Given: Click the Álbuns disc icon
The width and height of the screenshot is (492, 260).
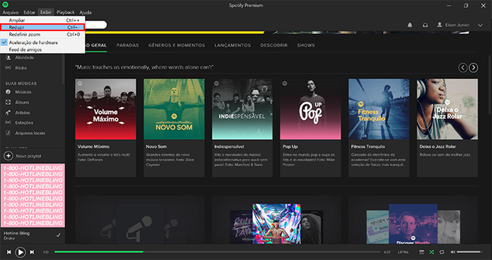Looking at the screenshot, I should [8, 102].
